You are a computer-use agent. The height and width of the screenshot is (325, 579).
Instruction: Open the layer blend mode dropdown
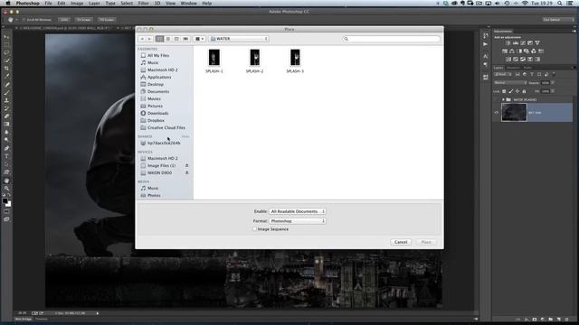[x=510, y=82]
